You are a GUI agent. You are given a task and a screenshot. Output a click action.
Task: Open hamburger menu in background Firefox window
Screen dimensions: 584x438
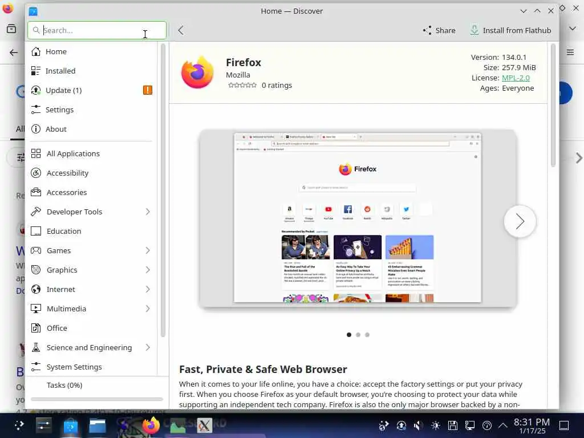pos(570,52)
